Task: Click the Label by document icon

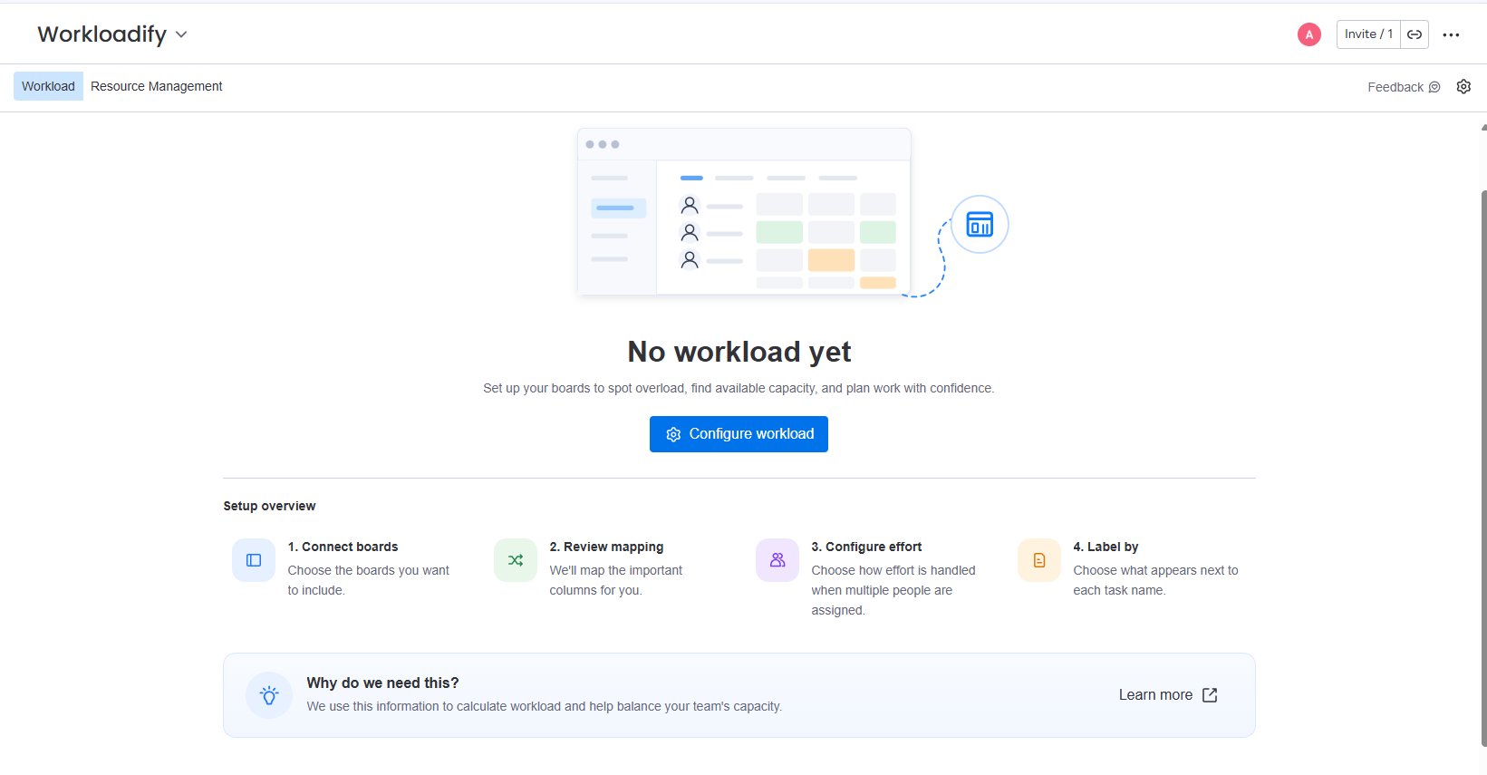Action: (x=1039, y=560)
